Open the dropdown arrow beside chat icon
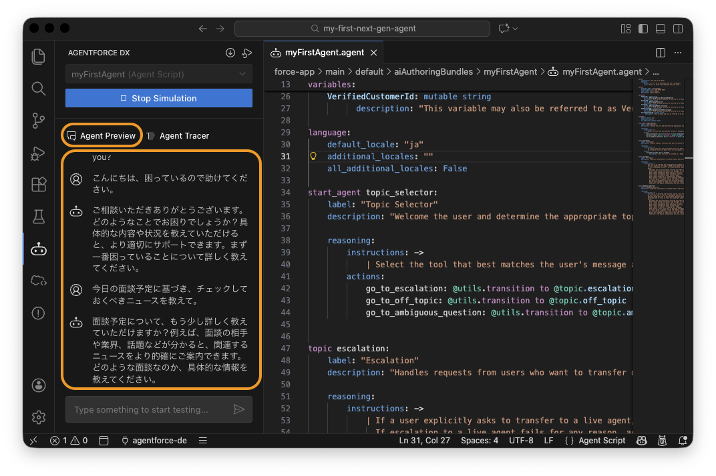716x476 pixels. click(x=515, y=28)
